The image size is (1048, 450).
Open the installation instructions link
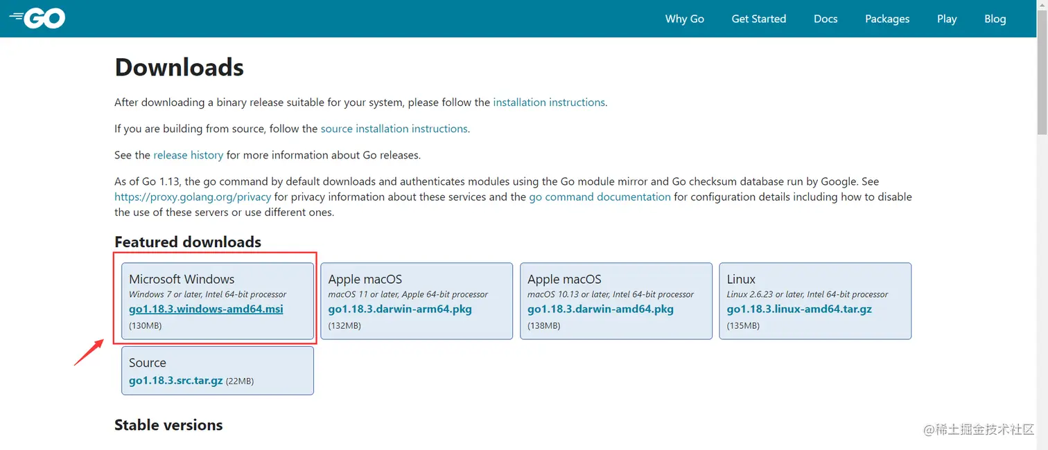549,102
